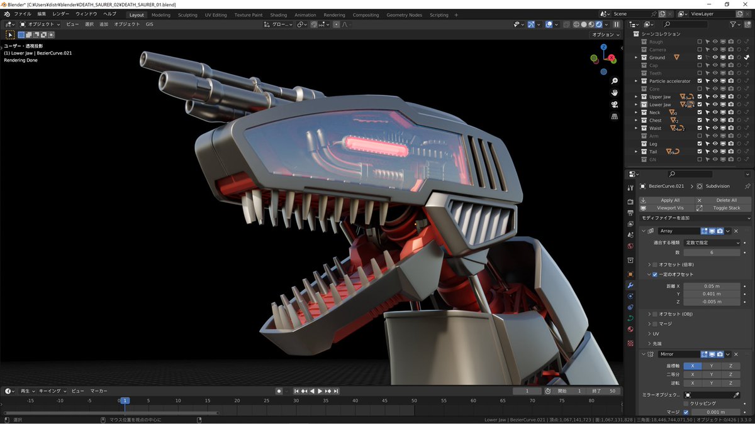The image size is (755, 424).
Task: Hide Upper Jaw collection with eye icon
Action: click(715, 97)
